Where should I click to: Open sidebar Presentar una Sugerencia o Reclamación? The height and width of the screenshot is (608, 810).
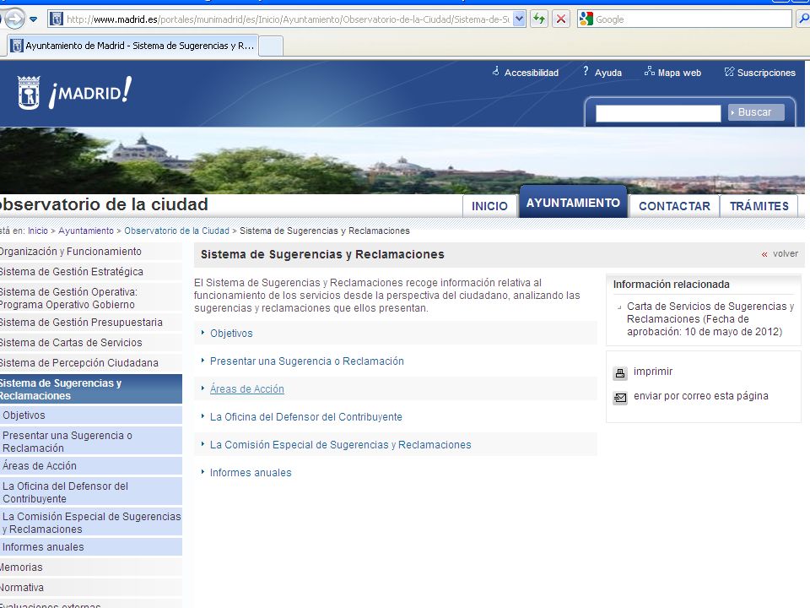pos(90,441)
